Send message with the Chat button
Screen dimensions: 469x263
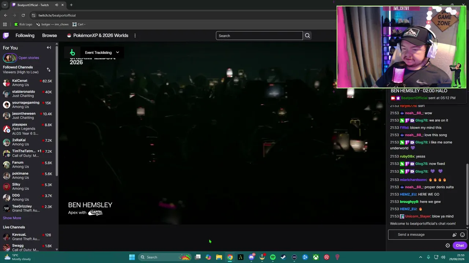(460, 246)
